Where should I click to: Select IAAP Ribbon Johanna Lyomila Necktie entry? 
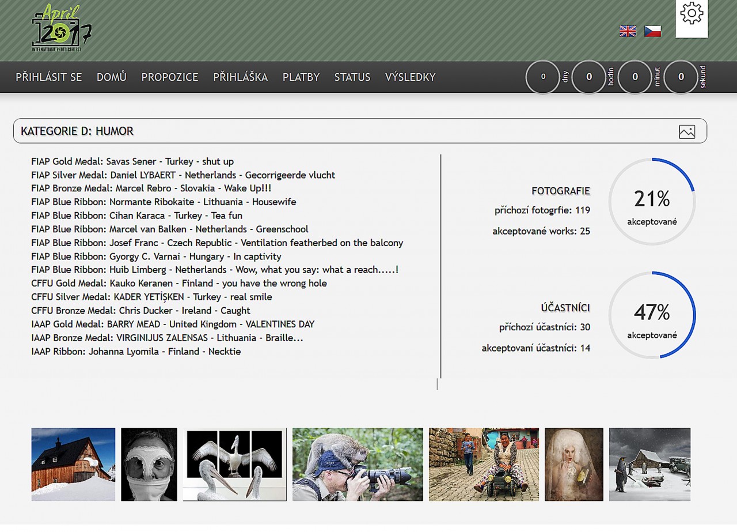(136, 352)
